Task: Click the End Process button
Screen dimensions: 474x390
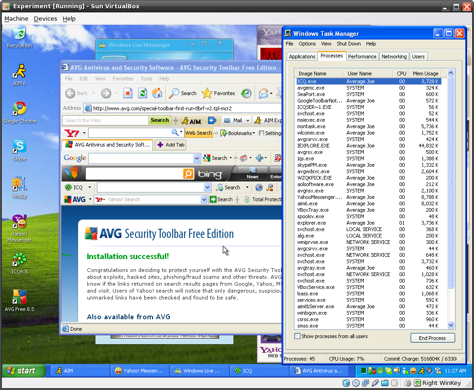Action: [432, 338]
